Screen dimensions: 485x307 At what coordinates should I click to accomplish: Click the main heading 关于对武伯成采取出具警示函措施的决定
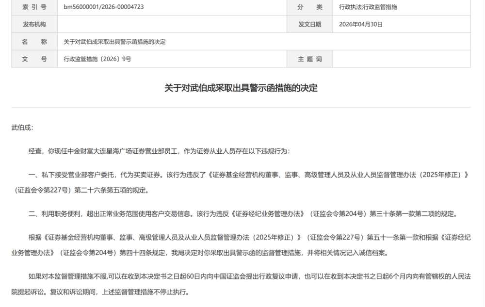pos(241,88)
